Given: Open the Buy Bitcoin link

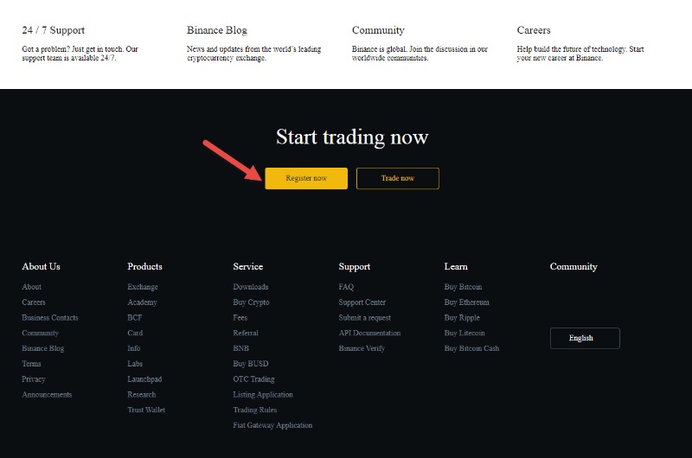Looking at the screenshot, I should click(463, 287).
